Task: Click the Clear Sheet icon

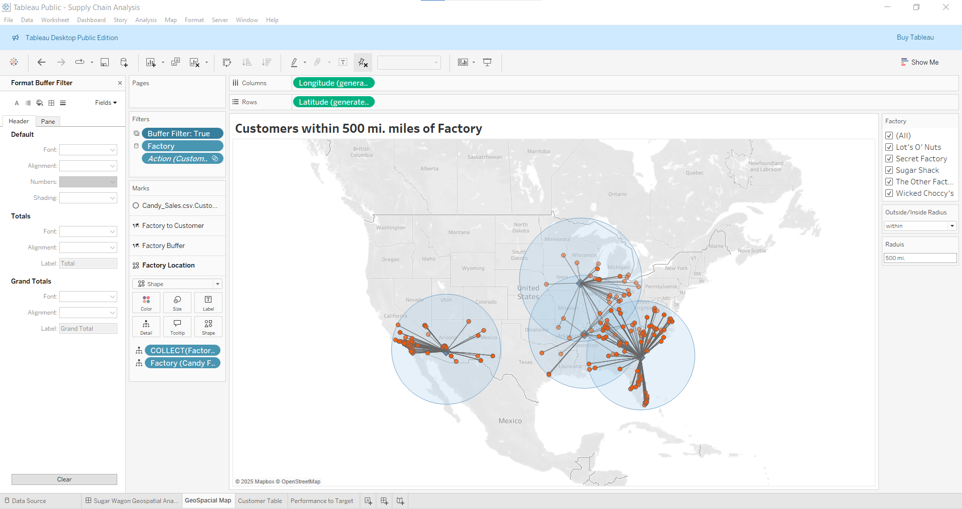Action: tap(194, 62)
